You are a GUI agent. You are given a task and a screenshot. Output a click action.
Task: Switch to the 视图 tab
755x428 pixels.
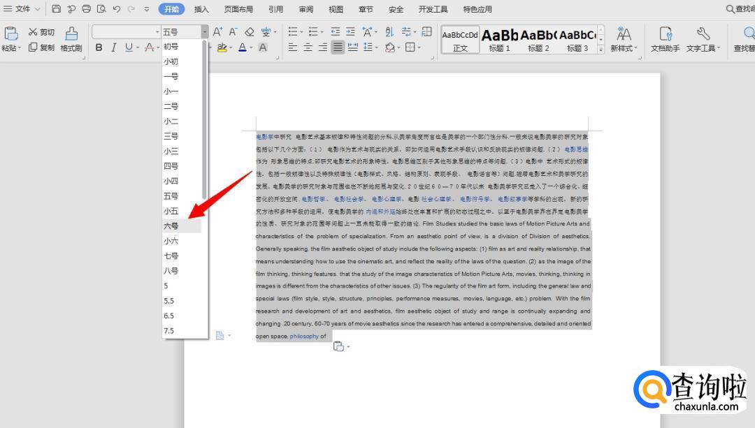[x=336, y=9]
